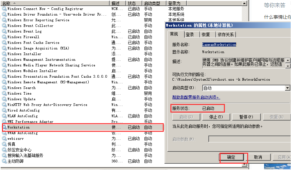Screen dimensions: 291x170
Task: Sort services by 名称 column header
Action: 55,3
